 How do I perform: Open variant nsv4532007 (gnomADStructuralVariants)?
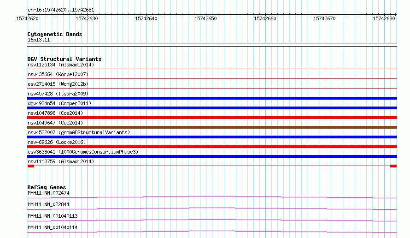(79, 132)
